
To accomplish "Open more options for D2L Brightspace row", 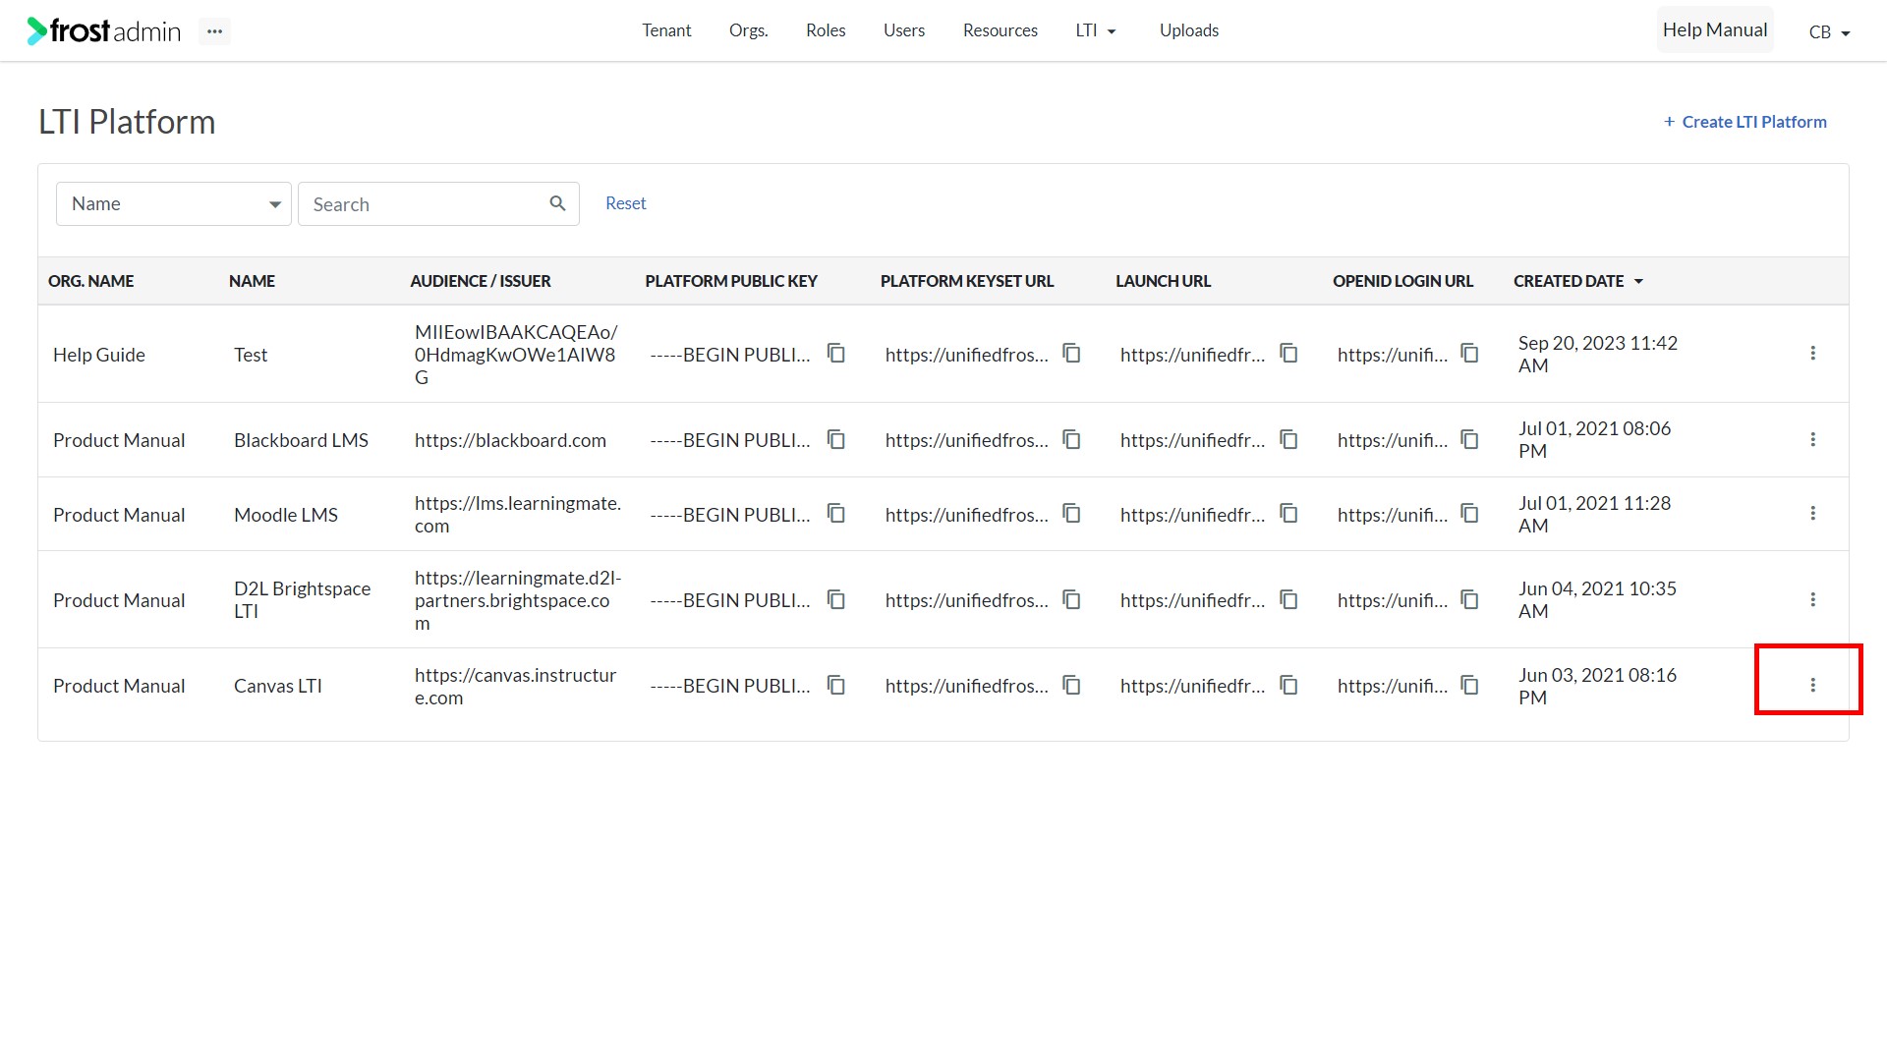I will [x=1813, y=600].
